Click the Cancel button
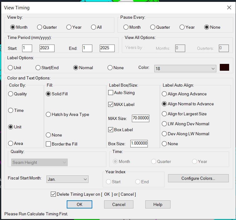 point(119,204)
